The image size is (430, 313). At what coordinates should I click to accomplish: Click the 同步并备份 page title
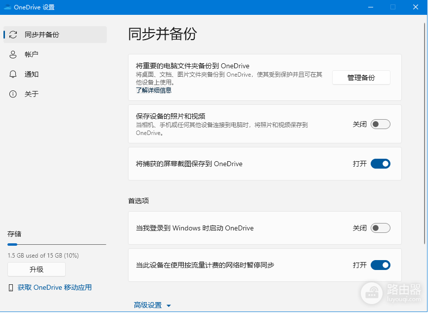162,34
